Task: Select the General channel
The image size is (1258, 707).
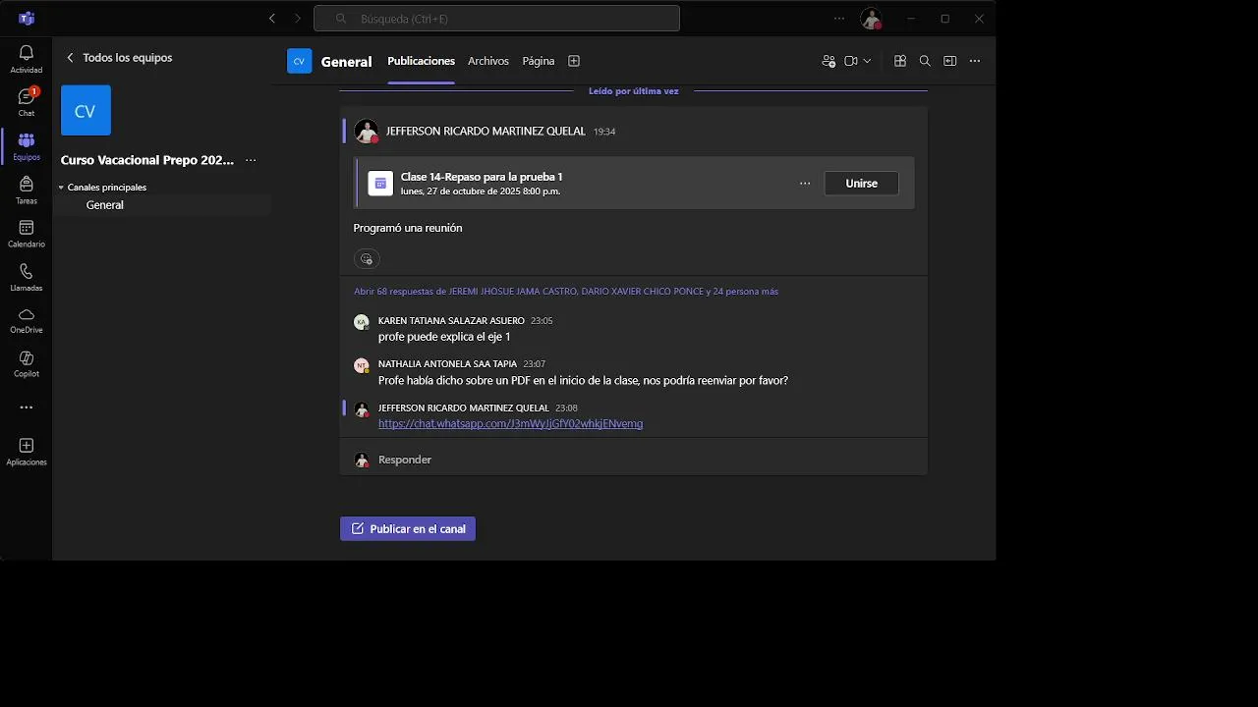Action: (x=105, y=205)
